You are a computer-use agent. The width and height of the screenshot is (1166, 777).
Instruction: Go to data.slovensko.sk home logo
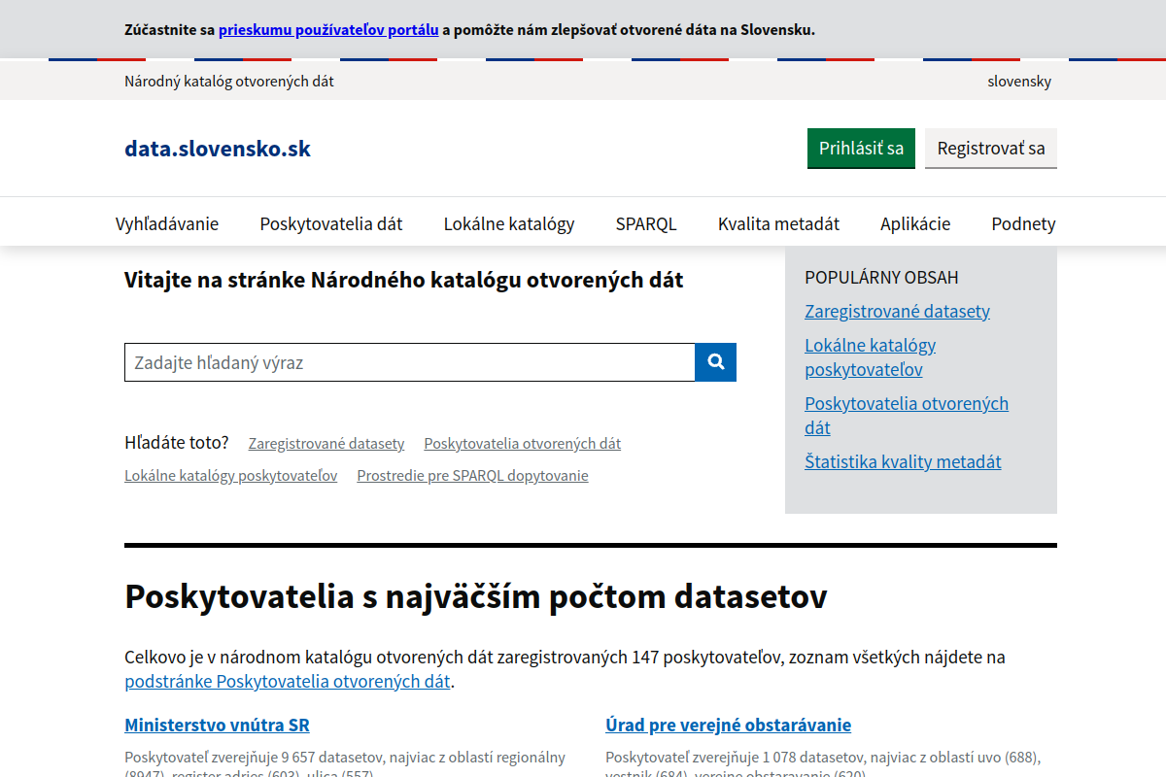[218, 149]
